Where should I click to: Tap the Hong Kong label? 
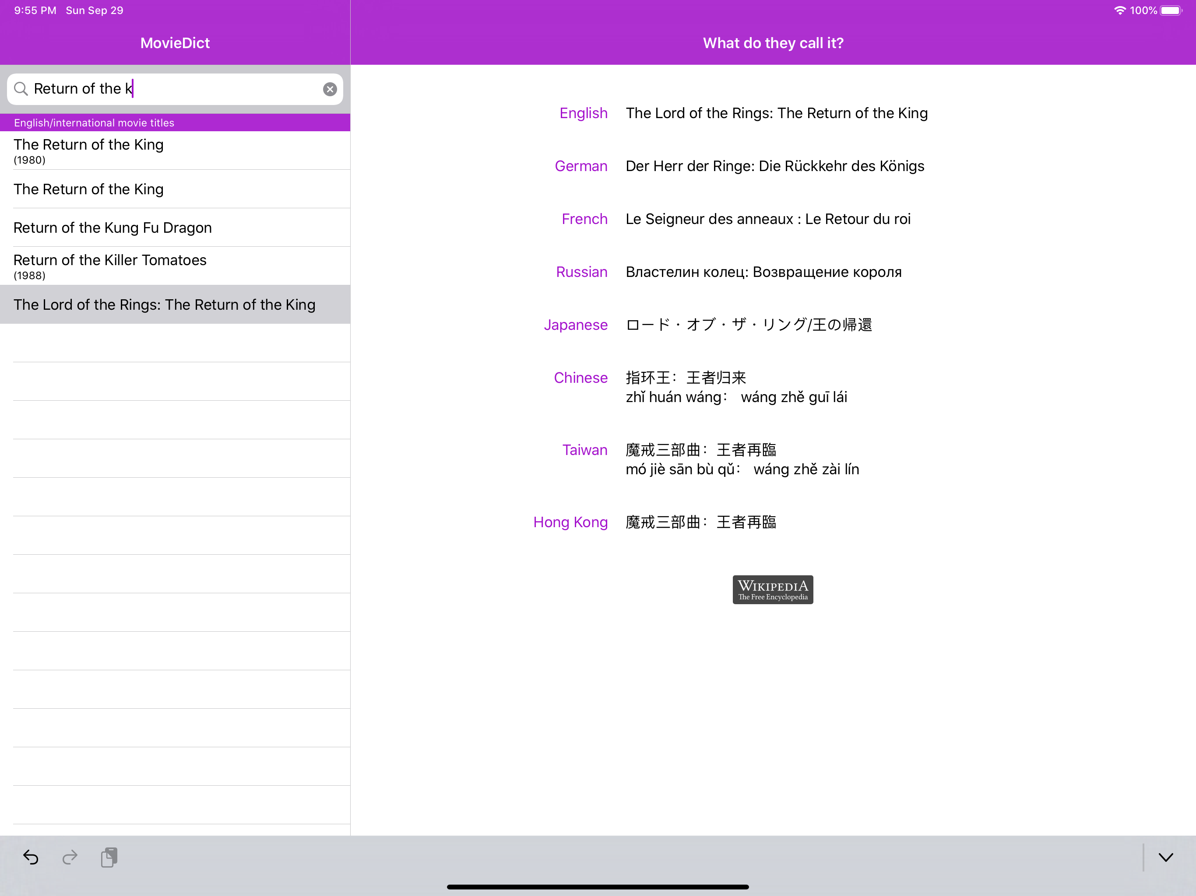[570, 522]
